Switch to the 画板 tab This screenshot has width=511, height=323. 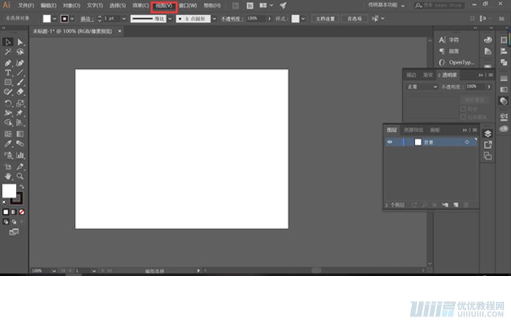coord(435,130)
